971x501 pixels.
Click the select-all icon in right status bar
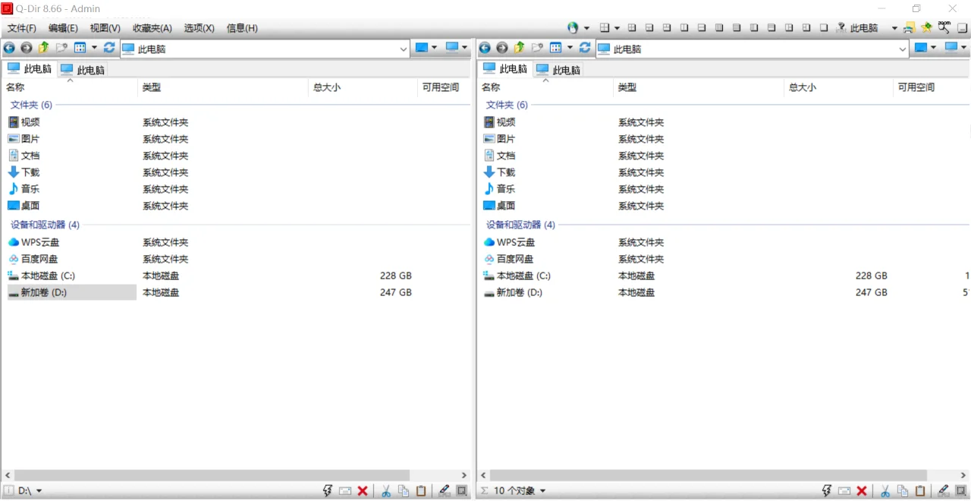pos(960,491)
